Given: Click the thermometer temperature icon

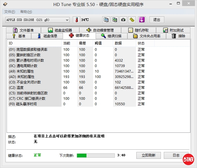Looking at the screenshot, I should click(x=76, y=20).
